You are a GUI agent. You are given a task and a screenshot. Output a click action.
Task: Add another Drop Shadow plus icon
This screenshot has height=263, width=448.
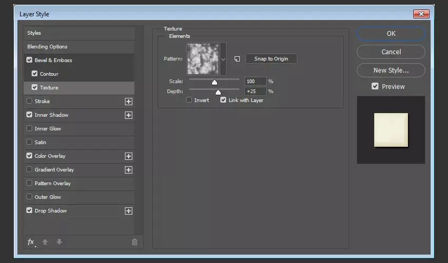pos(129,211)
